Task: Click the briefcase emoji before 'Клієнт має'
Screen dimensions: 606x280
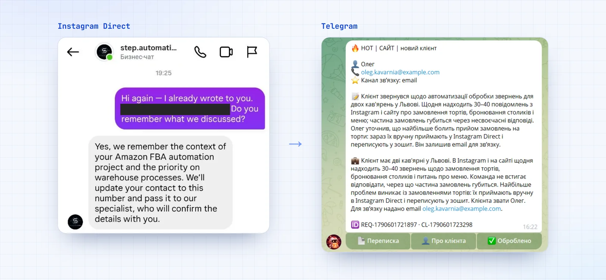Action: pos(355,161)
